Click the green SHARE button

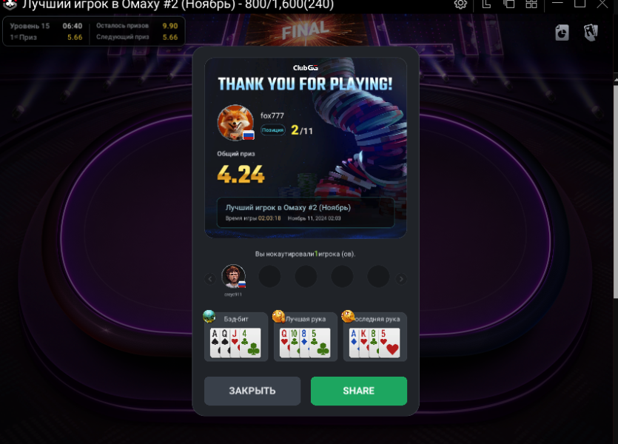[359, 391]
